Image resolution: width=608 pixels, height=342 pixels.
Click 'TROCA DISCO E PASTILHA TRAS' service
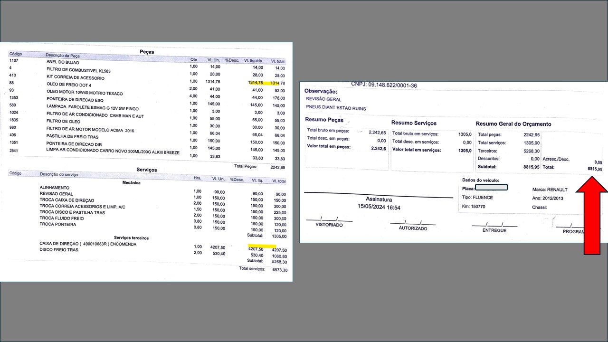pyautogui.click(x=72, y=212)
